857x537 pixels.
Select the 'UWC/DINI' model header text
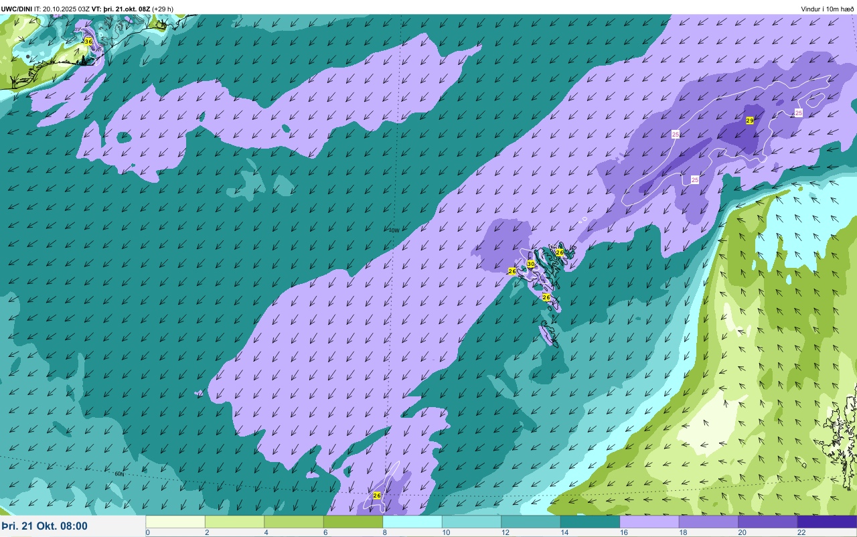click(x=16, y=9)
